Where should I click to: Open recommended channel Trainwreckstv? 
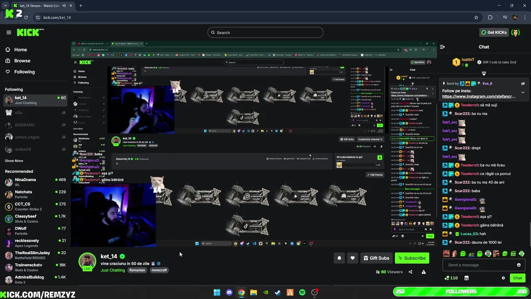point(35,267)
